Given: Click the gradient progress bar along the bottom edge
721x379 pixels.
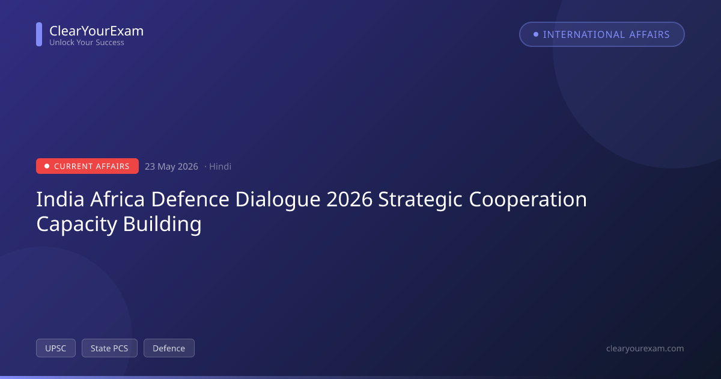Looking at the screenshot, I should pos(360,377).
